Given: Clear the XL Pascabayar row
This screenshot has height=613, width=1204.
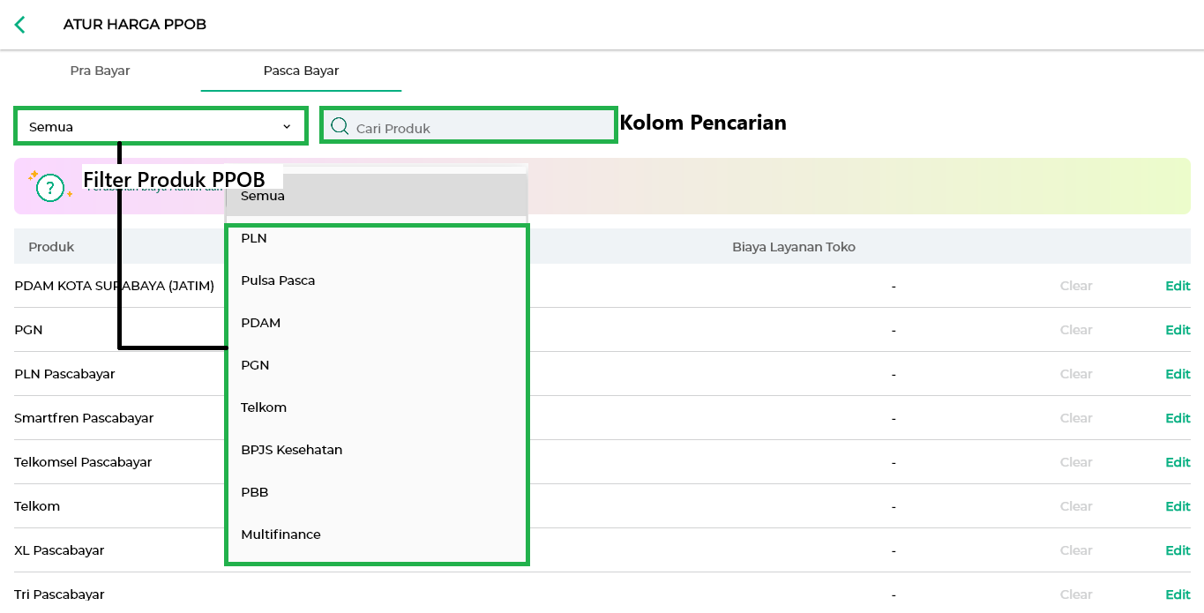Looking at the screenshot, I should 1076,550.
